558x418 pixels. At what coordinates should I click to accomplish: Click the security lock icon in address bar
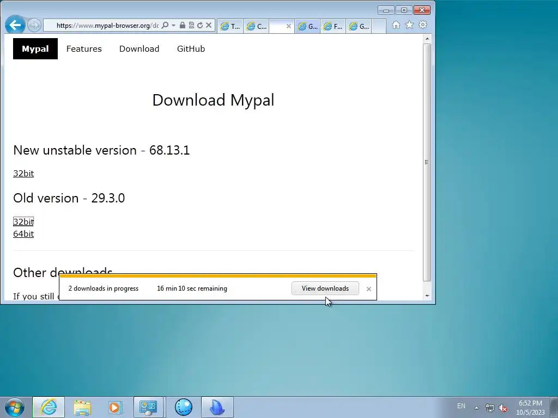click(x=182, y=25)
